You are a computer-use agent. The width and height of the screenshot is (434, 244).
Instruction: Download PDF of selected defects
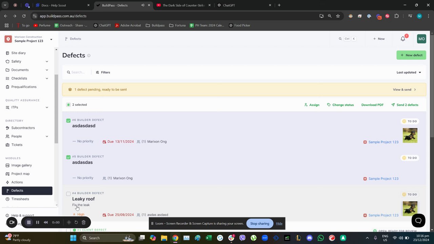(372, 105)
